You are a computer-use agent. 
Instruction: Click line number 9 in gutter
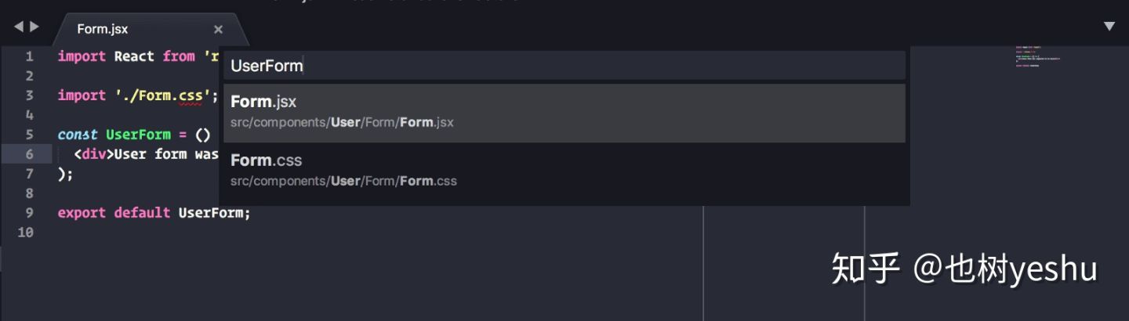pos(29,213)
